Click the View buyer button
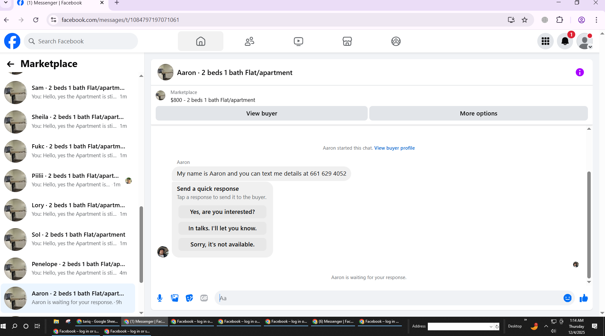Screen dimensions: 605x336 tap(262, 113)
